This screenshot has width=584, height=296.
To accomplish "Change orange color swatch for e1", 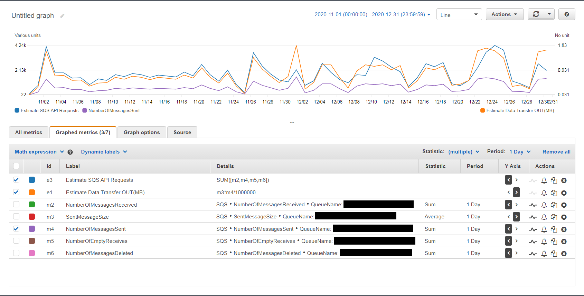I will tap(32, 192).
